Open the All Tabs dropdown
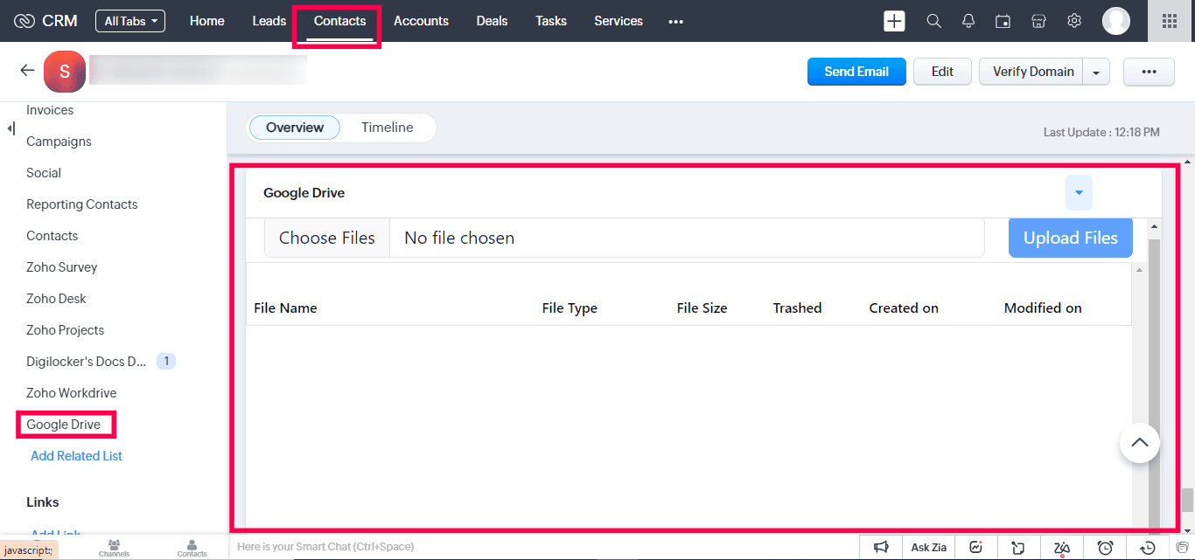This screenshot has width=1195, height=560. pyautogui.click(x=130, y=21)
